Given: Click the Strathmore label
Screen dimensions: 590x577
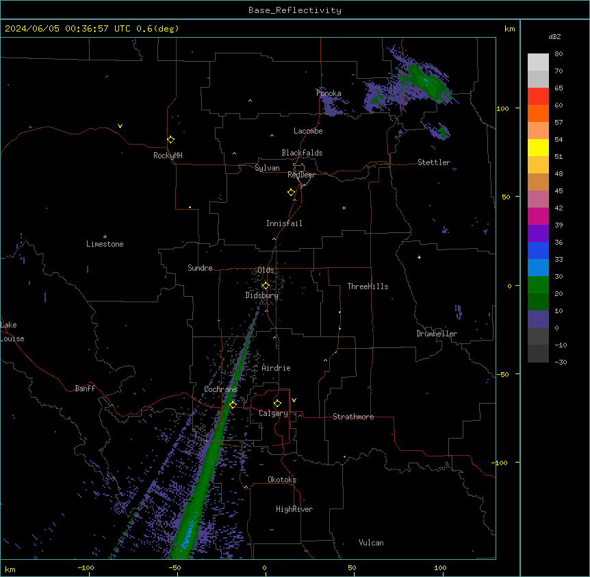Looking at the screenshot, I should pos(353,417).
